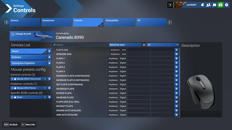Viewport: 232px width, 130px height.
Task: Click into the Search input field
Action: coord(81,45)
